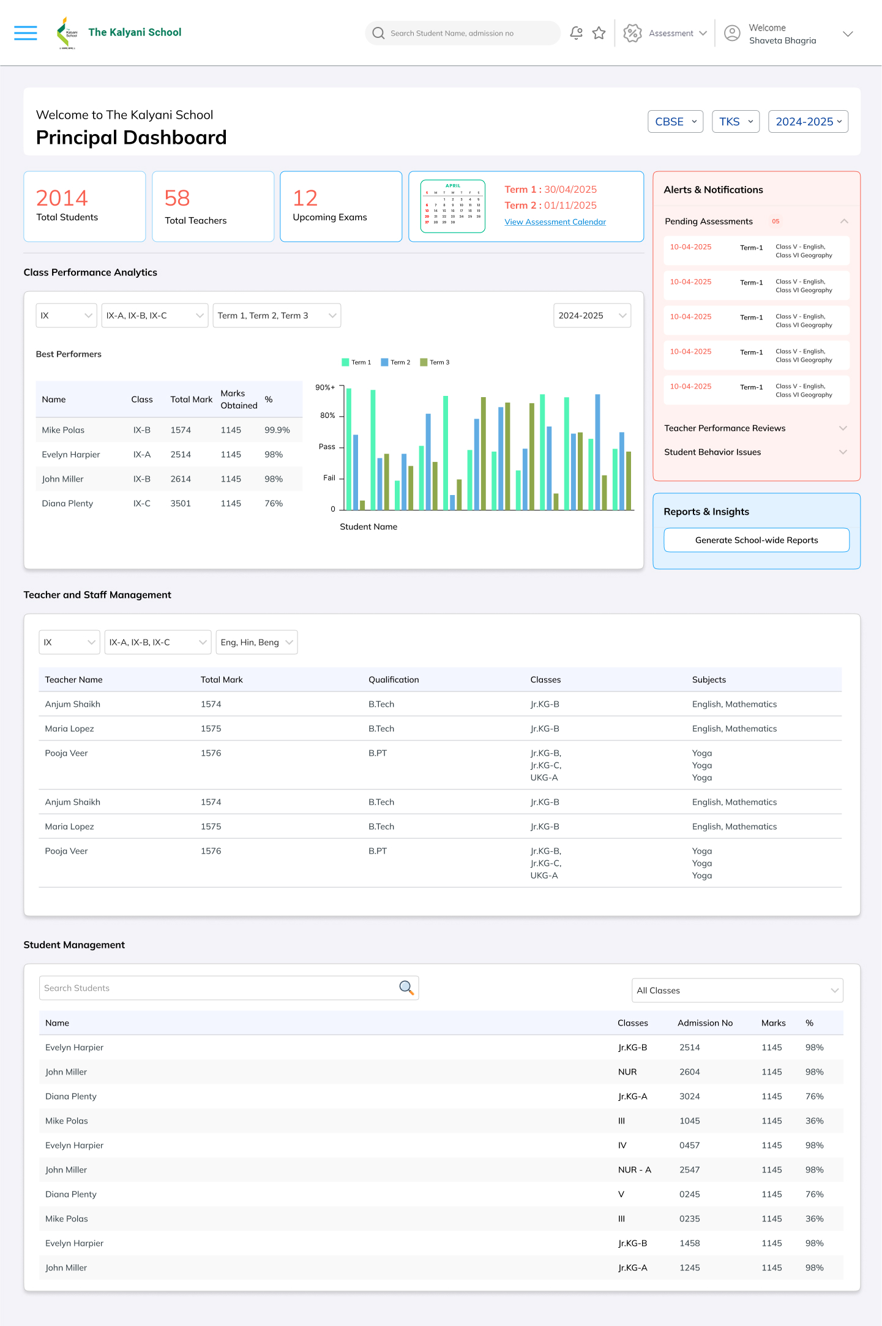Open View Assessment Calendar link
882x1326 pixels.
(x=555, y=222)
